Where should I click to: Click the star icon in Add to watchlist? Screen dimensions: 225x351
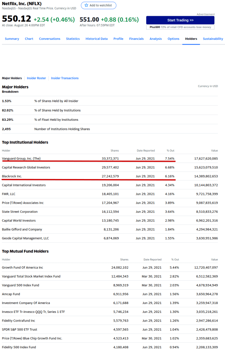(x=86, y=5)
